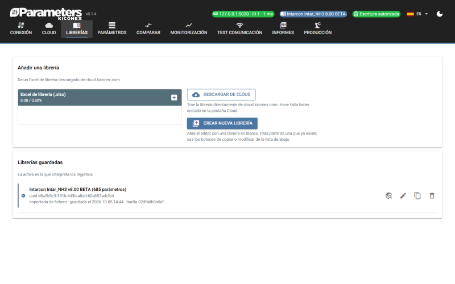Click the Librerías guardadas heading
Image resolution: width=455 pixels, height=284 pixels.
coord(40,162)
